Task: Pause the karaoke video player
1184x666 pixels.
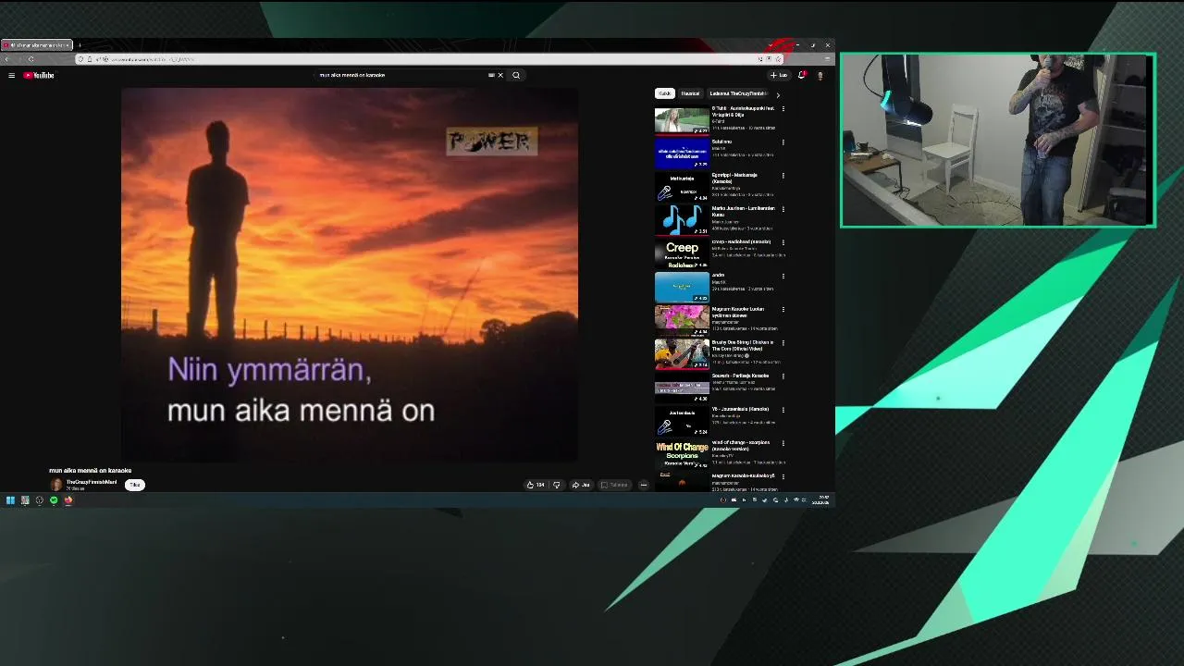Action: coord(350,275)
